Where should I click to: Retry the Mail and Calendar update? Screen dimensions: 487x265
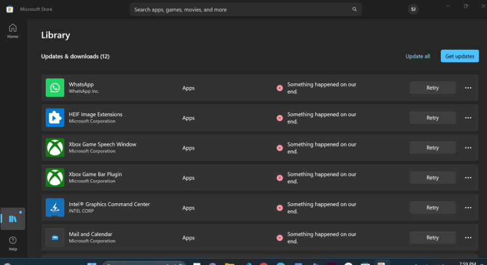(432, 237)
